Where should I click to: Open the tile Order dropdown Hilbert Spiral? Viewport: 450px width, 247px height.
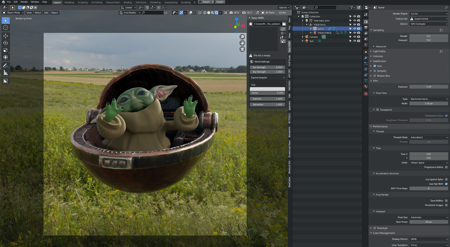click(429, 163)
